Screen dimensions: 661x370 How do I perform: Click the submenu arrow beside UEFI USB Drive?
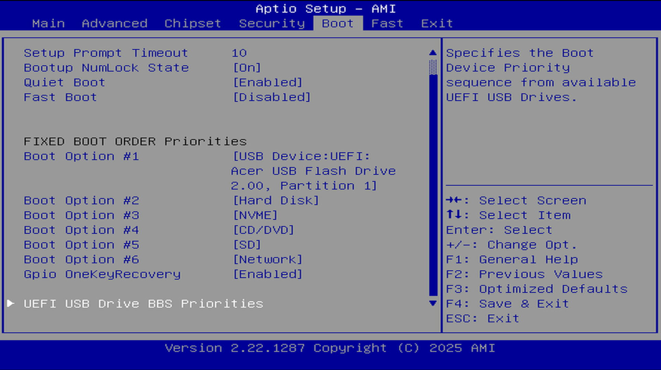(x=11, y=303)
